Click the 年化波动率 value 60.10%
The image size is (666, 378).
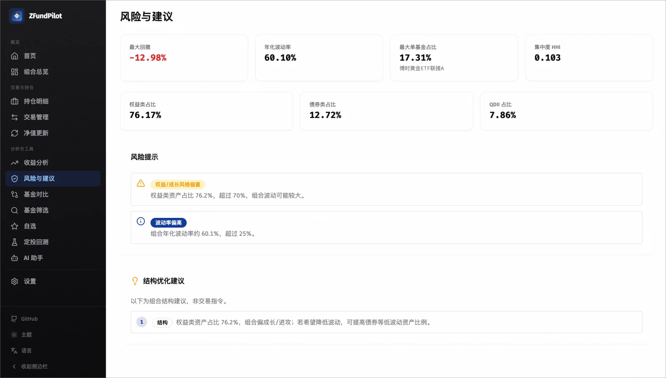(x=280, y=58)
